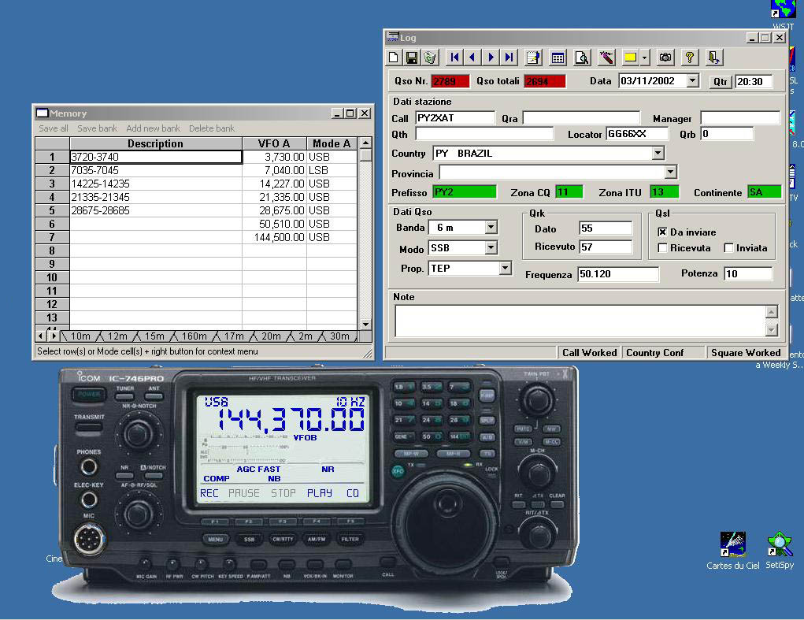
Task: Click the recycle bin delete icon in Log toolbar
Action: coord(429,58)
